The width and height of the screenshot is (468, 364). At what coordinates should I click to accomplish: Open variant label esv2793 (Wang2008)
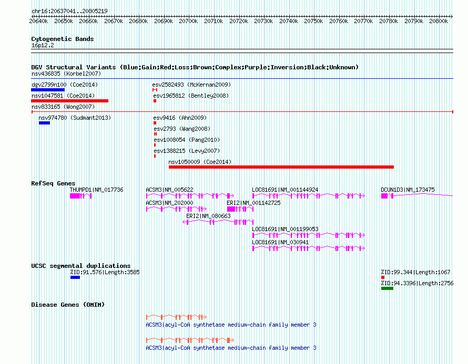coord(182,129)
